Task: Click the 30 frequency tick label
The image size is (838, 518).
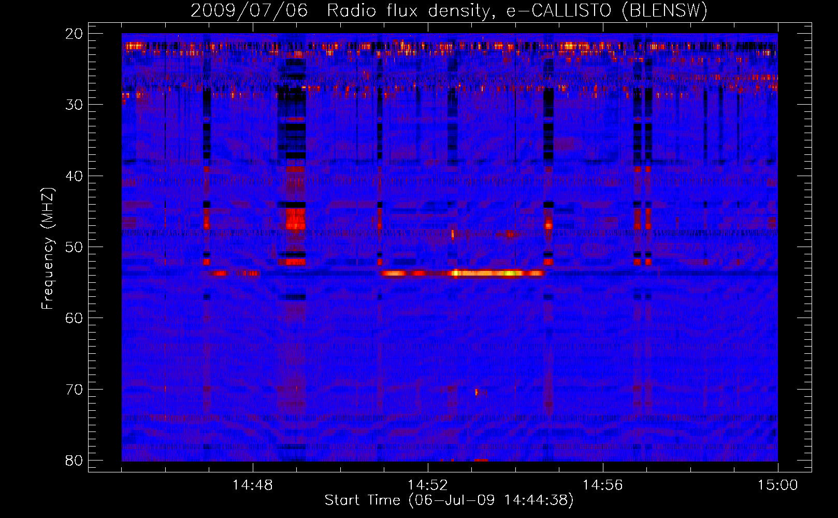Action: coord(75,105)
